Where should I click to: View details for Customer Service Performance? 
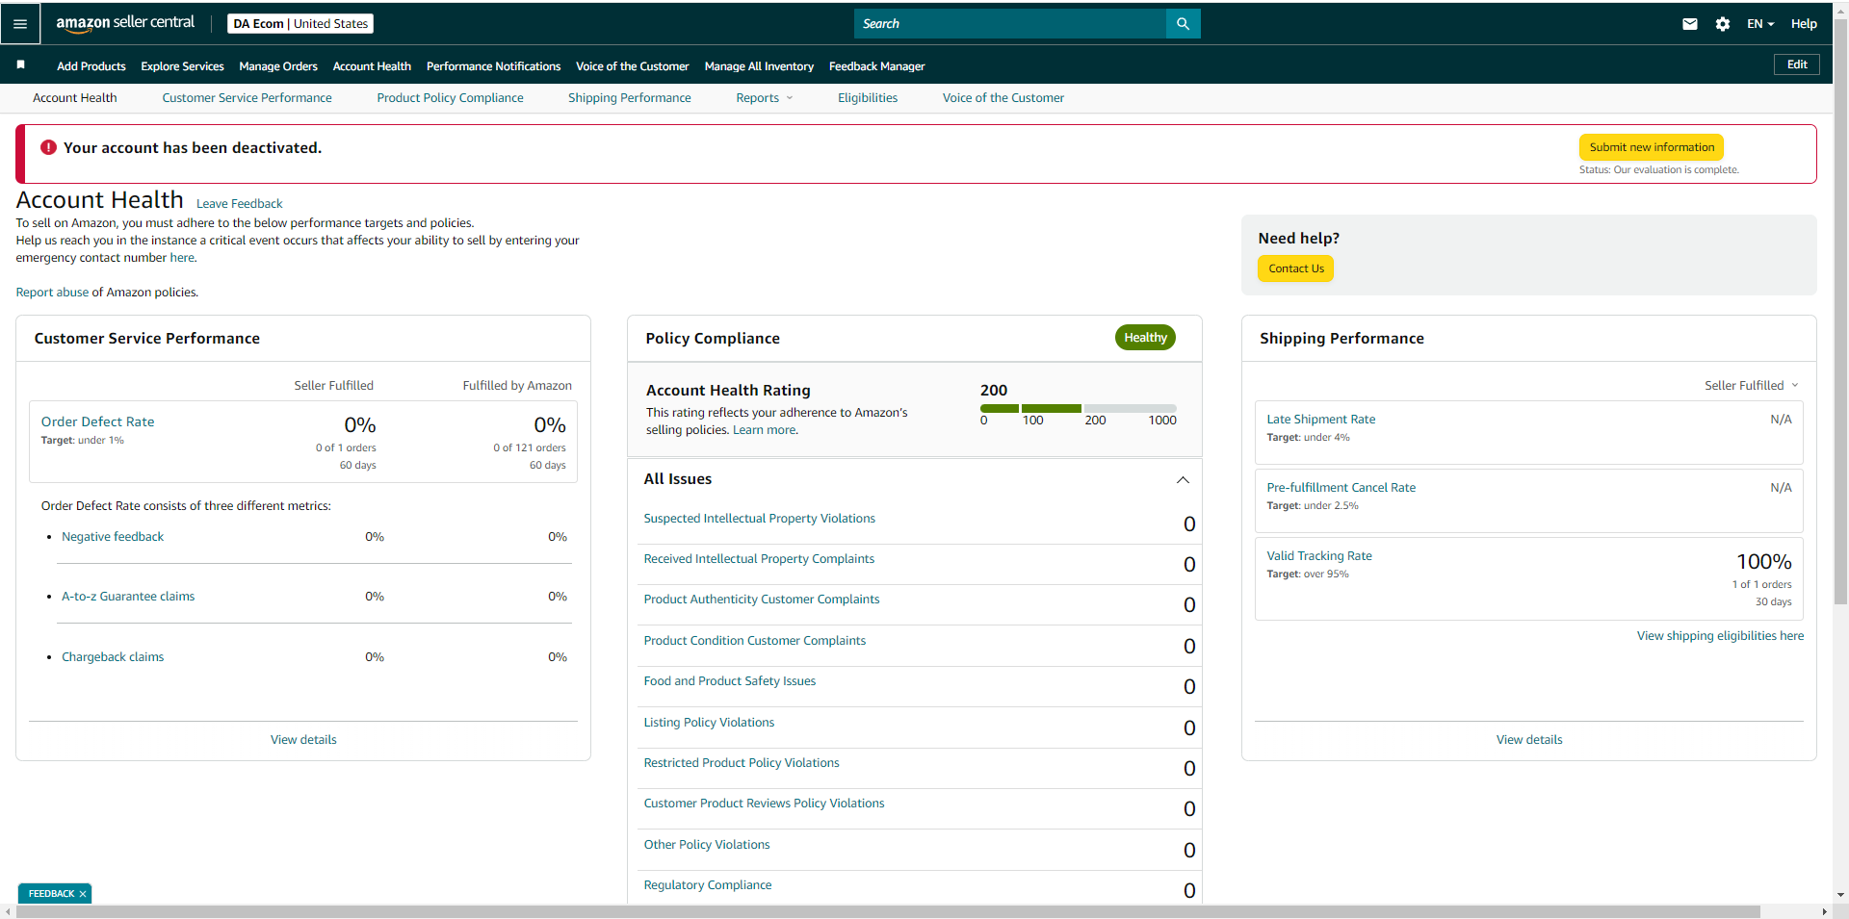pyautogui.click(x=303, y=740)
